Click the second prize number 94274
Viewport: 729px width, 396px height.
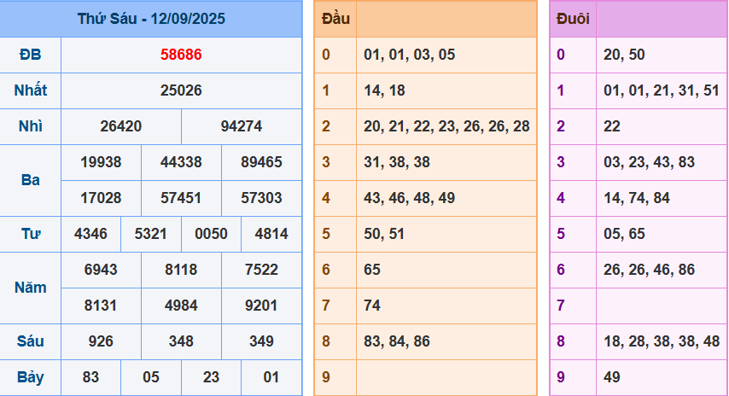pos(242,126)
